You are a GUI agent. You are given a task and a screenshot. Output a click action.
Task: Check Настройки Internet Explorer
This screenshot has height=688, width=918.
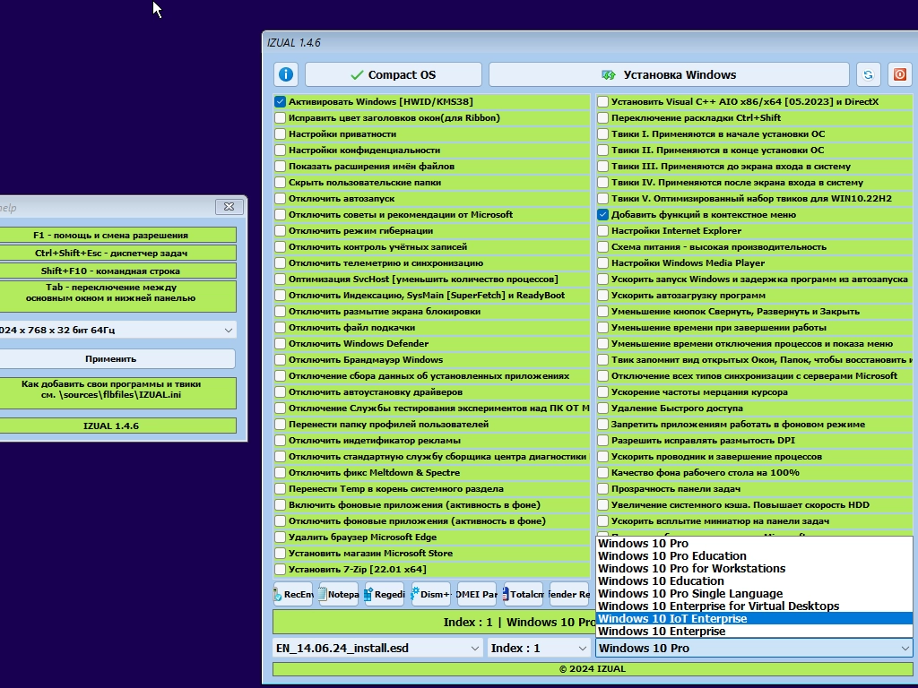pyautogui.click(x=602, y=230)
